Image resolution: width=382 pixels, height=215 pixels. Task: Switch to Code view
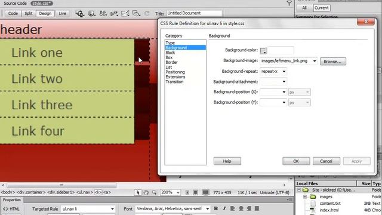(13, 14)
